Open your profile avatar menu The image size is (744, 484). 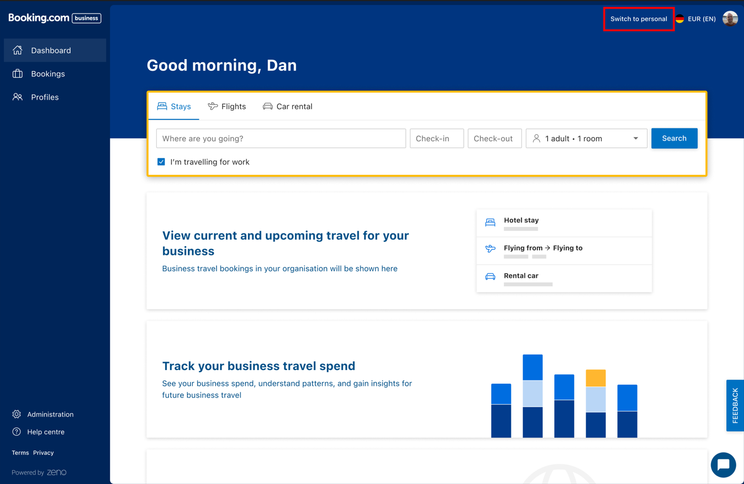click(730, 18)
